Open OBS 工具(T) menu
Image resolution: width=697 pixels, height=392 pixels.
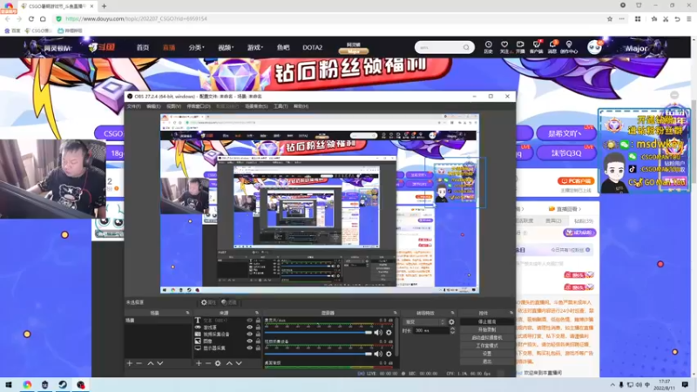pyautogui.click(x=281, y=106)
